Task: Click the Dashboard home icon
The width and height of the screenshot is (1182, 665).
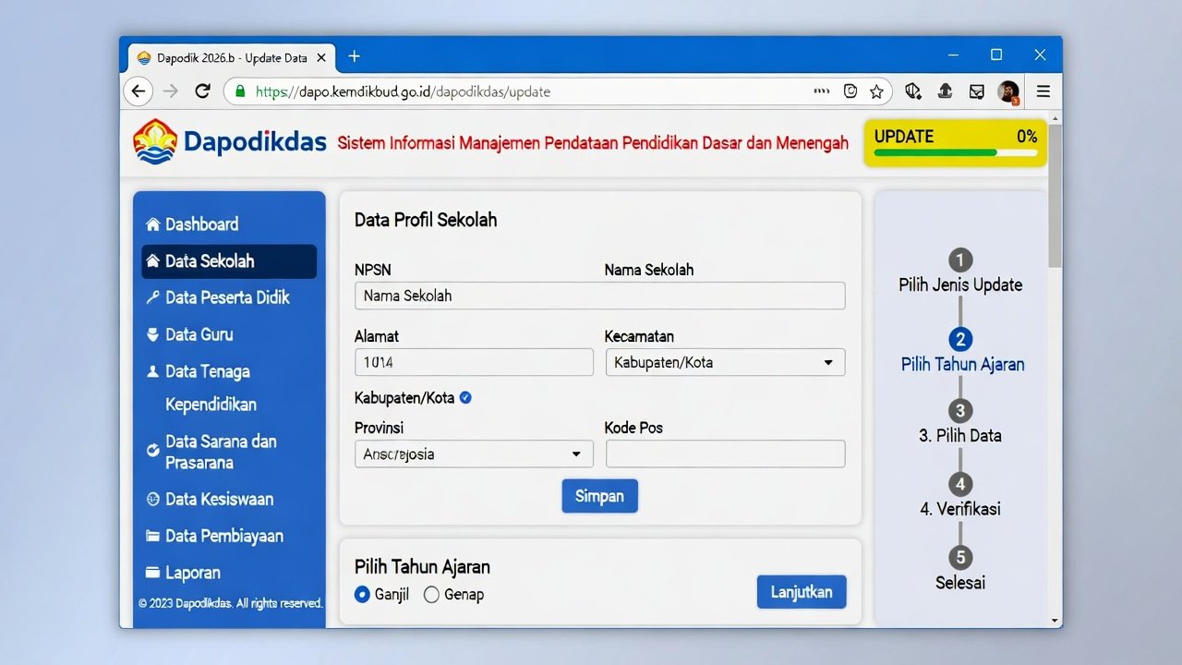Action: point(153,224)
